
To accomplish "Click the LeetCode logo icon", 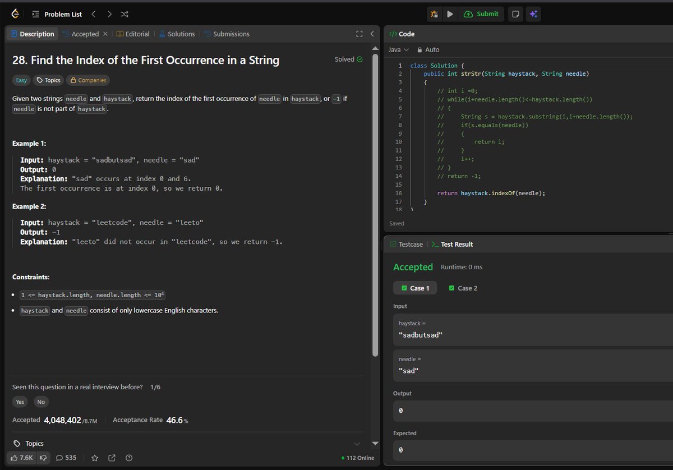I will [15, 14].
